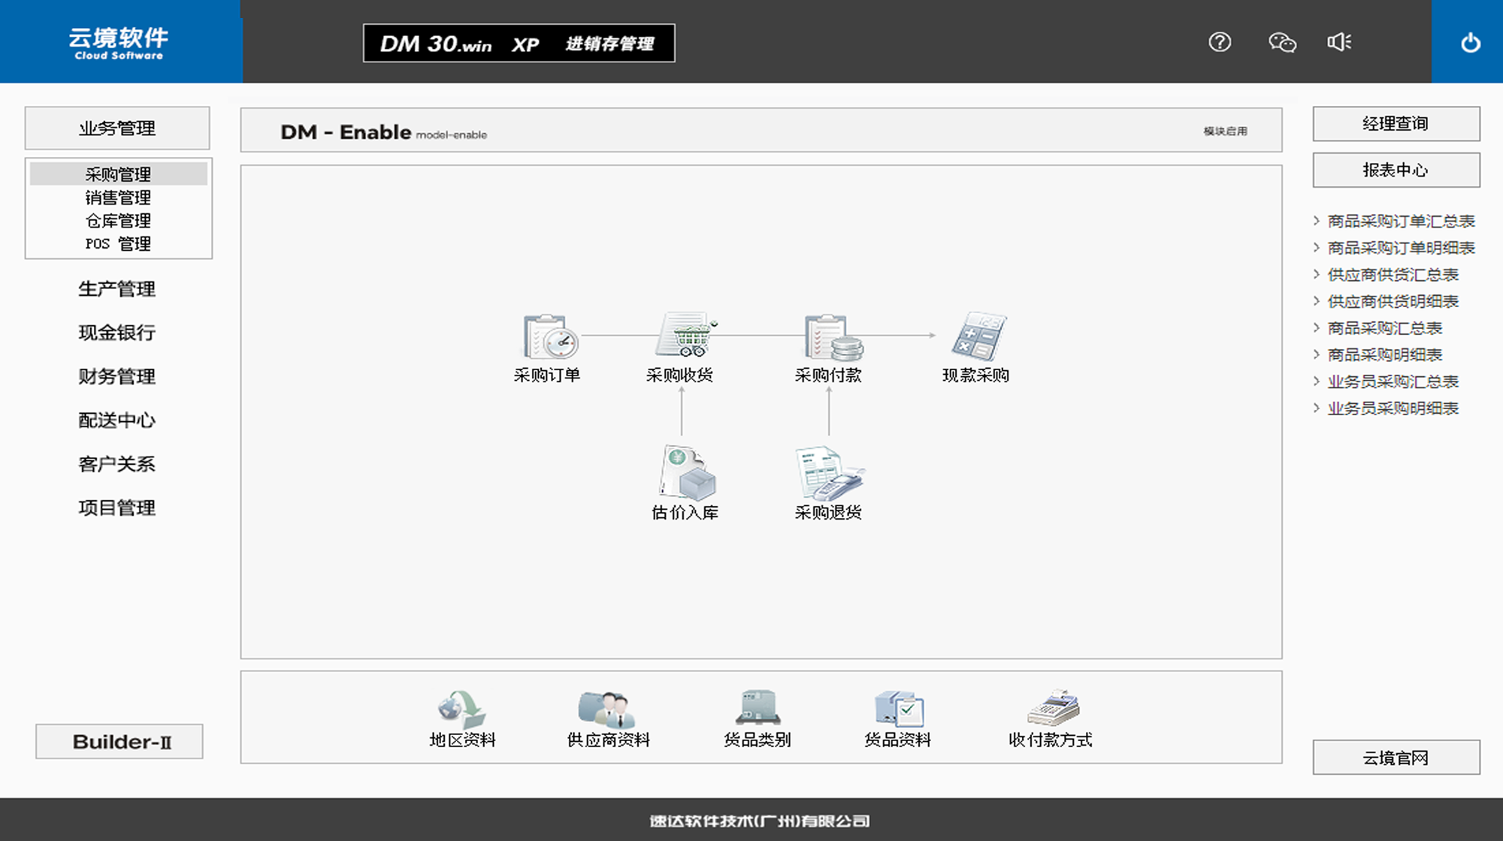The image size is (1503, 841).
Task: Open the 业务员采购汇总表 report
Action: 1393,381
